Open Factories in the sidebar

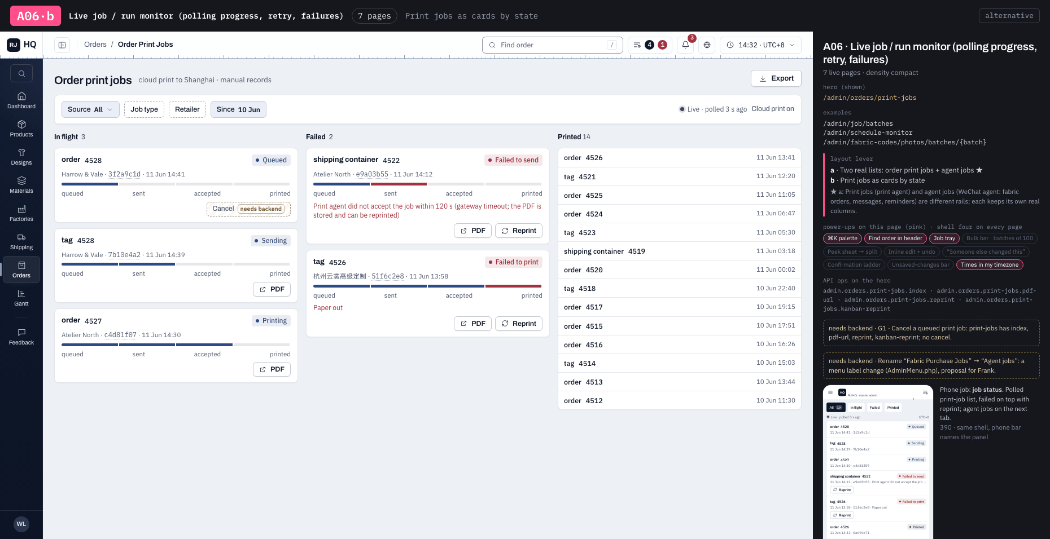pyautogui.click(x=21, y=213)
